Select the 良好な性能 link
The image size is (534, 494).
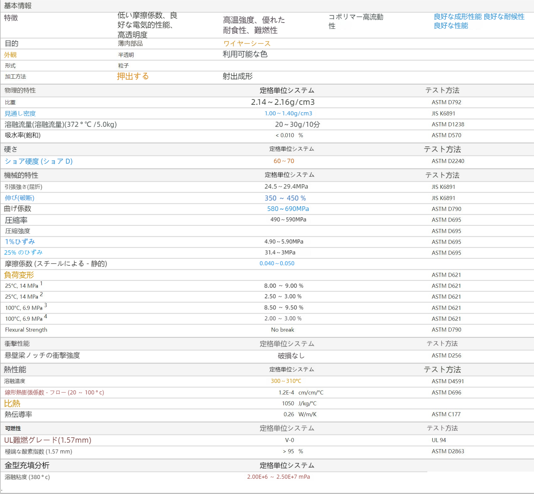pos(451,26)
